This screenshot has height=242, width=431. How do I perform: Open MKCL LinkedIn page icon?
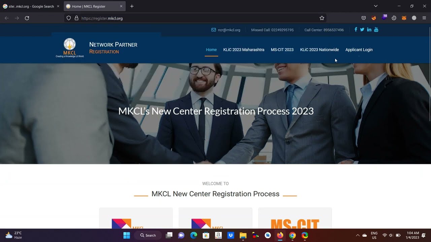click(369, 30)
